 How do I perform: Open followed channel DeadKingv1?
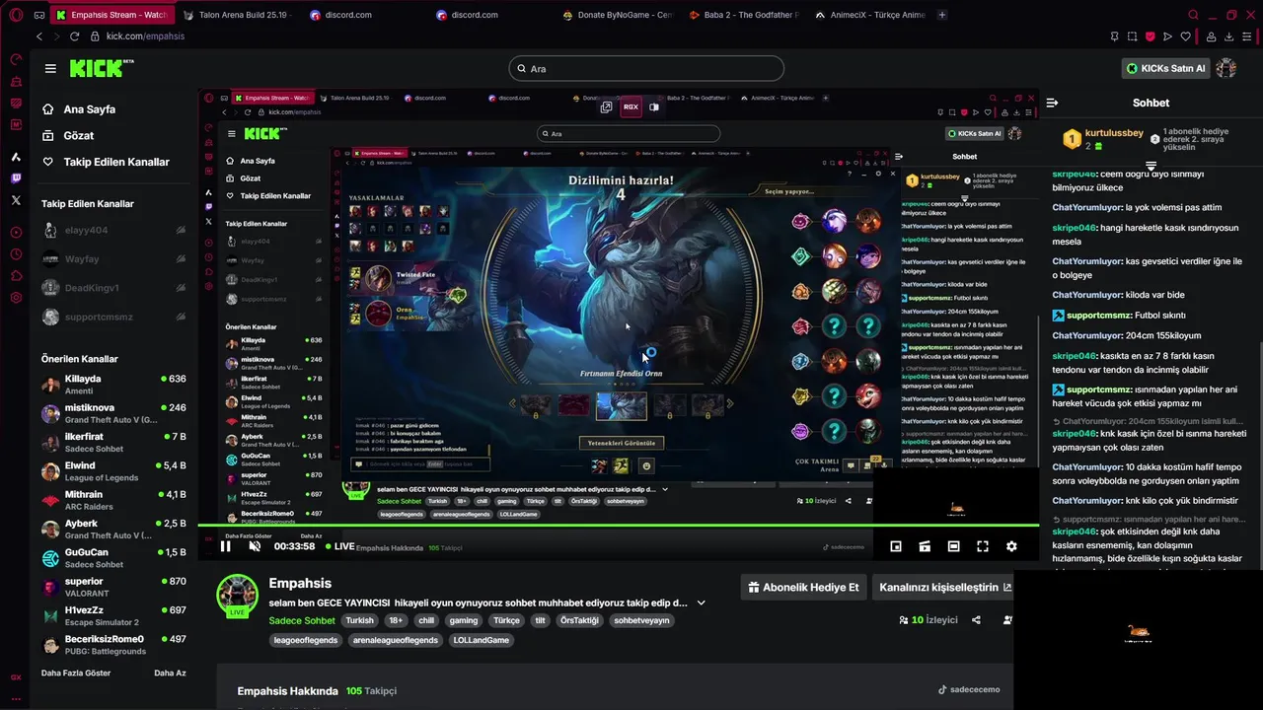click(113, 288)
